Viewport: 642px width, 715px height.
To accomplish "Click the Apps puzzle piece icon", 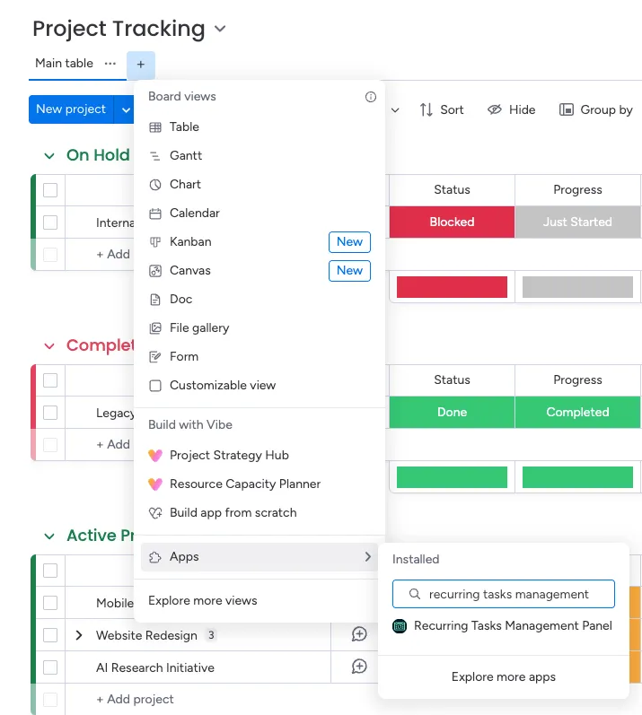I will click(155, 557).
